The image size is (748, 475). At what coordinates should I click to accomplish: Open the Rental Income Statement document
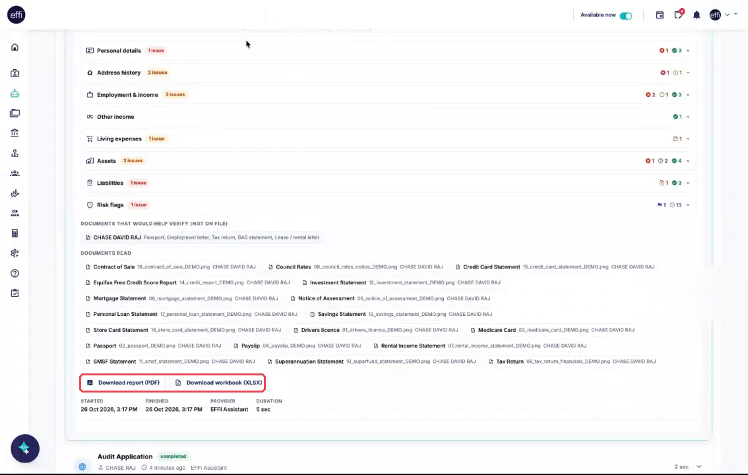coord(480,346)
